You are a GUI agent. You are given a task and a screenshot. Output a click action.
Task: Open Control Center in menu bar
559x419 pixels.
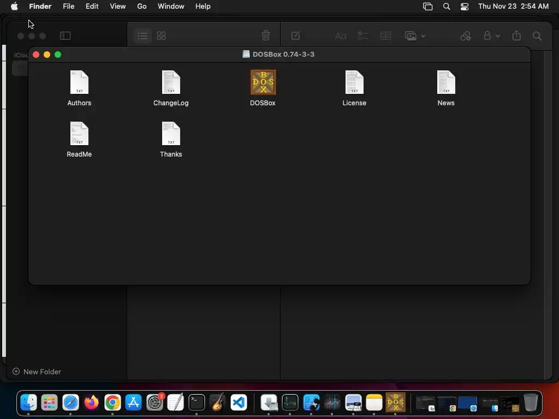tap(465, 6)
